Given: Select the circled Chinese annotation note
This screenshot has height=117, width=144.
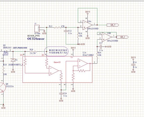Looking at the screenshot, I should [x=56, y=51].
